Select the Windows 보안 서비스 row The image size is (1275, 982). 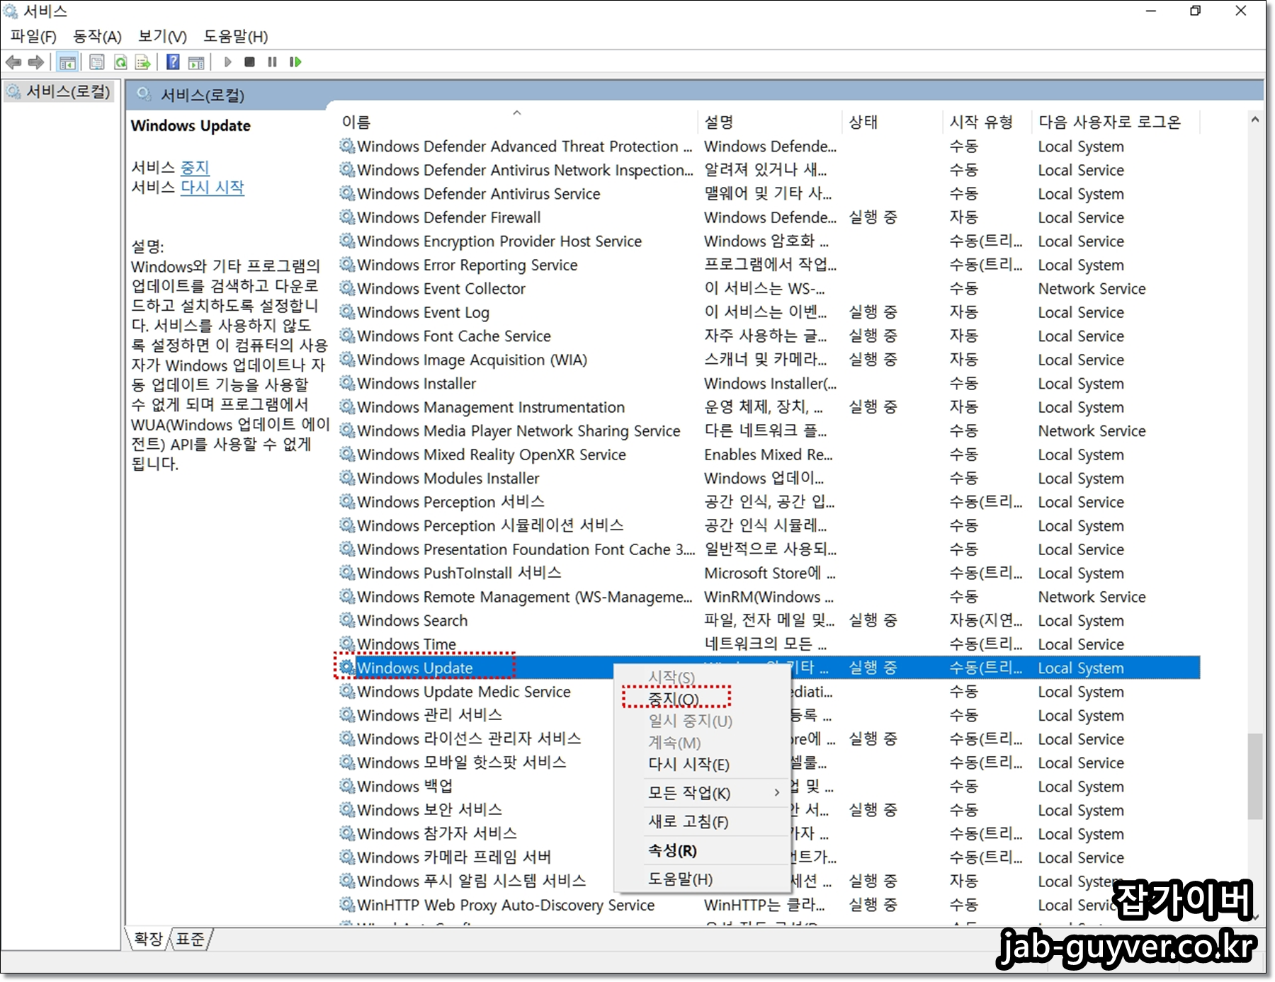tap(769, 810)
